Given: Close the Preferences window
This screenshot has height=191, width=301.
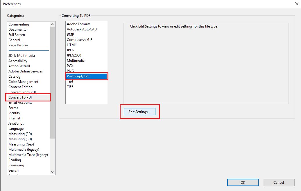Looking at the screenshot, I should 297,4.
